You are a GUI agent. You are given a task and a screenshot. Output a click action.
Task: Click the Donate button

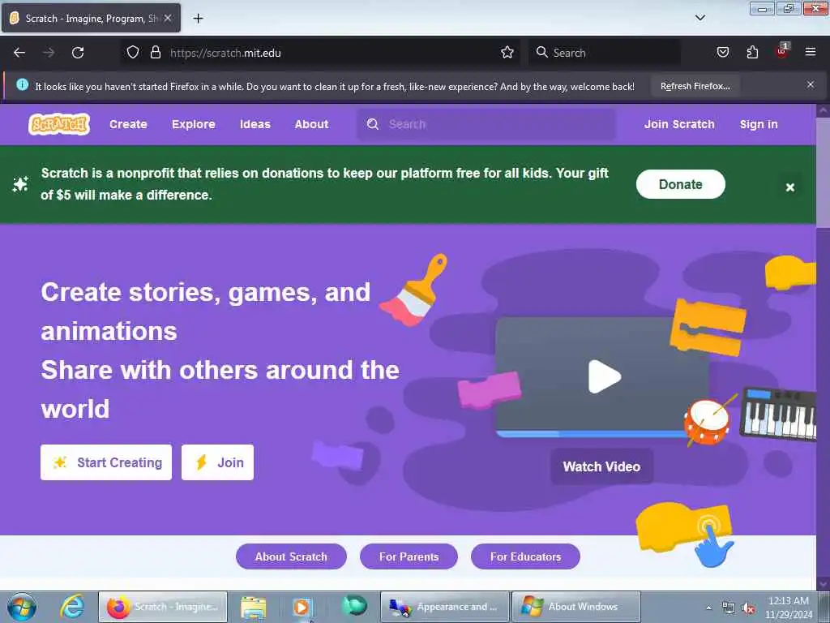680,184
